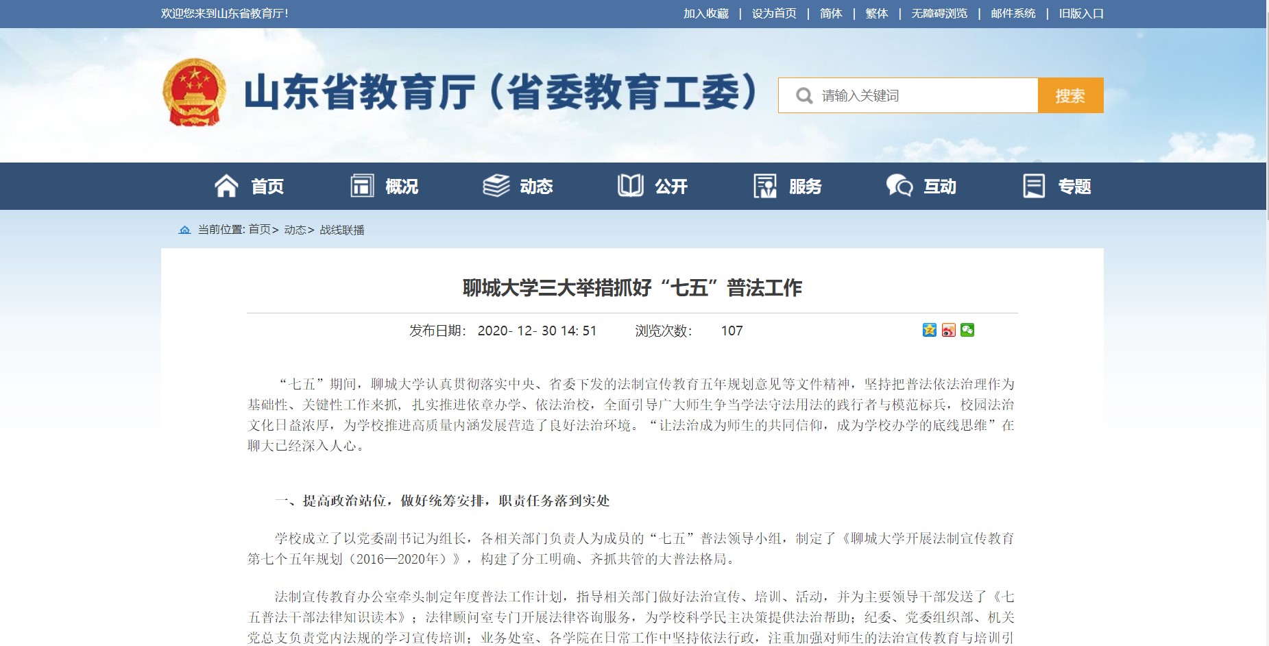Share article to QQ Zone star icon
Image resolution: width=1269 pixels, height=646 pixels.
click(x=929, y=331)
